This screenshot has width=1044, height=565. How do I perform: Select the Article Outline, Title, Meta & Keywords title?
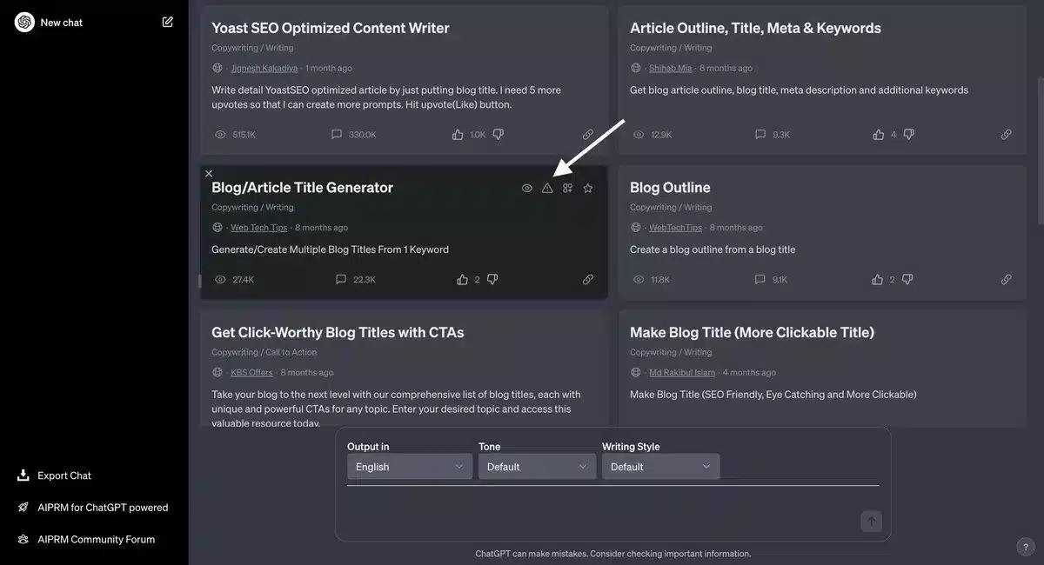(x=755, y=28)
